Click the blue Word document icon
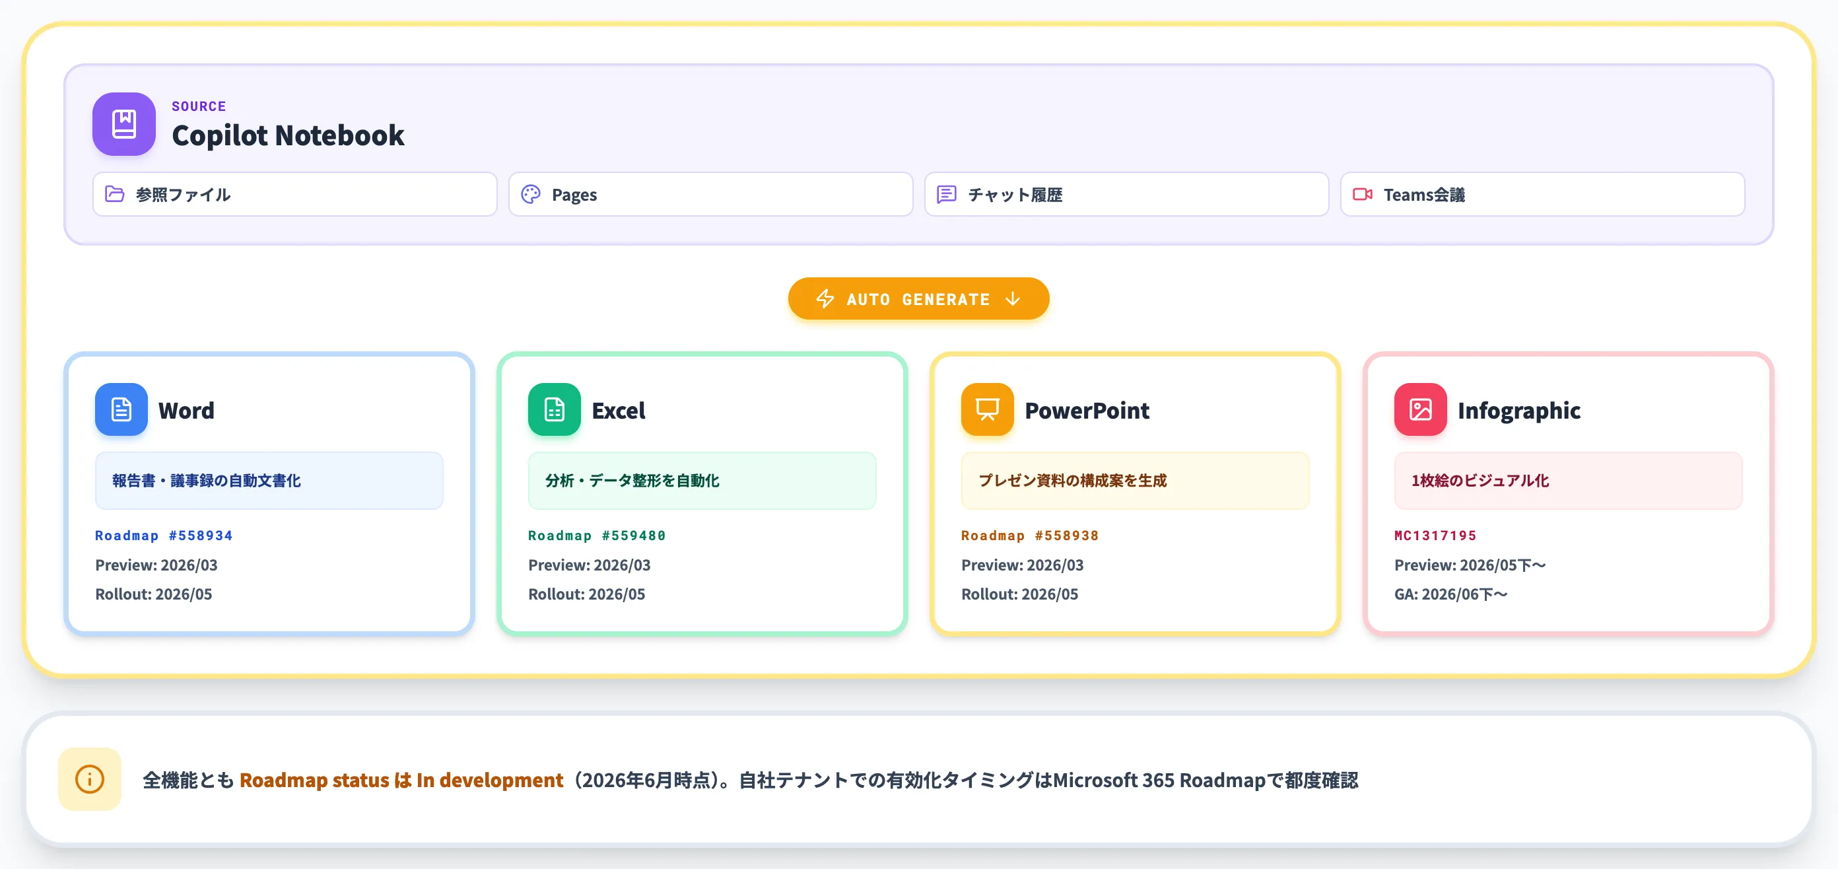Screen dimensions: 1838x869 coord(121,409)
